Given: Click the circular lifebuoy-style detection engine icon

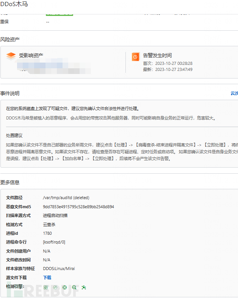Looking at the screenshot, I should pyautogui.click(x=64, y=287).
